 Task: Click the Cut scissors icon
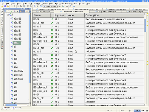[x=18, y=6]
